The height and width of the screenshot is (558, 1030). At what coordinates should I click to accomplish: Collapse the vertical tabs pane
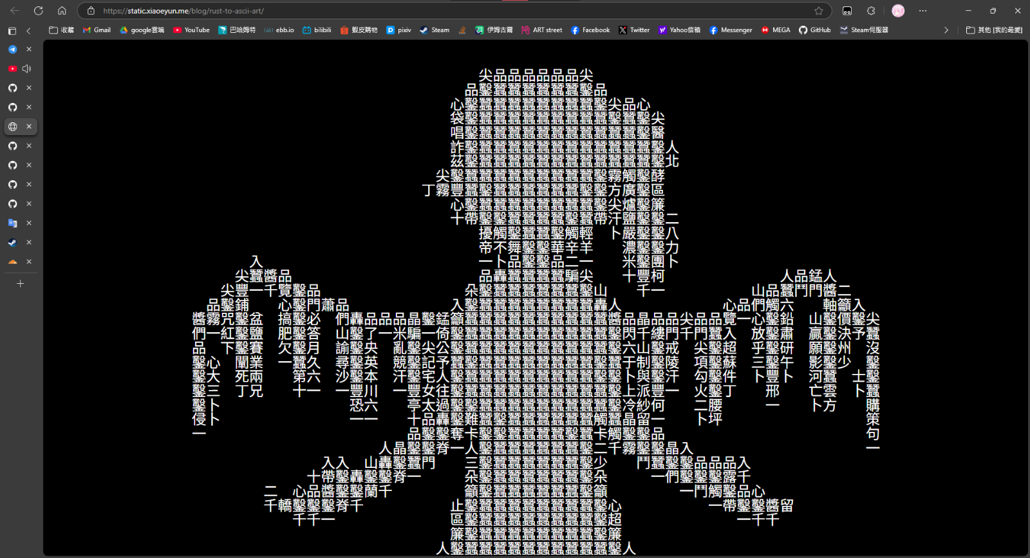(x=28, y=31)
